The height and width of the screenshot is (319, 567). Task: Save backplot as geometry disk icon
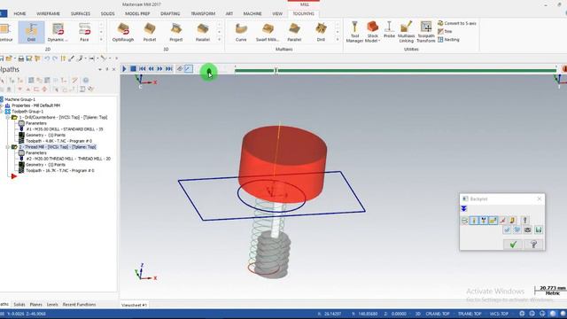coord(539,230)
